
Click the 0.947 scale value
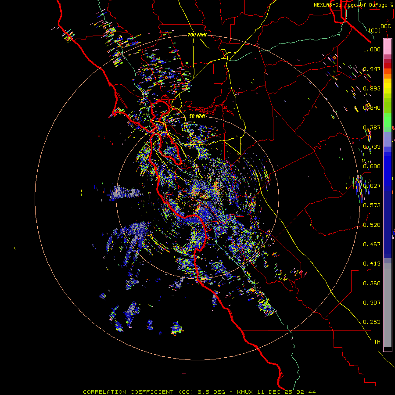(372, 69)
